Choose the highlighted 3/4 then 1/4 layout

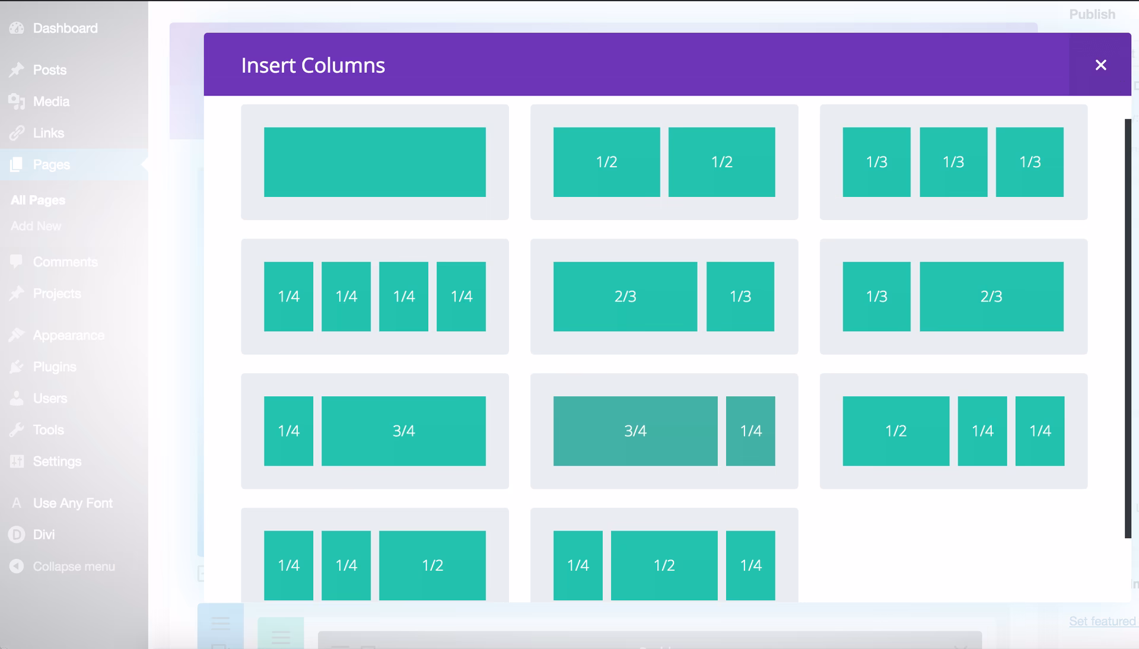pyautogui.click(x=664, y=431)
